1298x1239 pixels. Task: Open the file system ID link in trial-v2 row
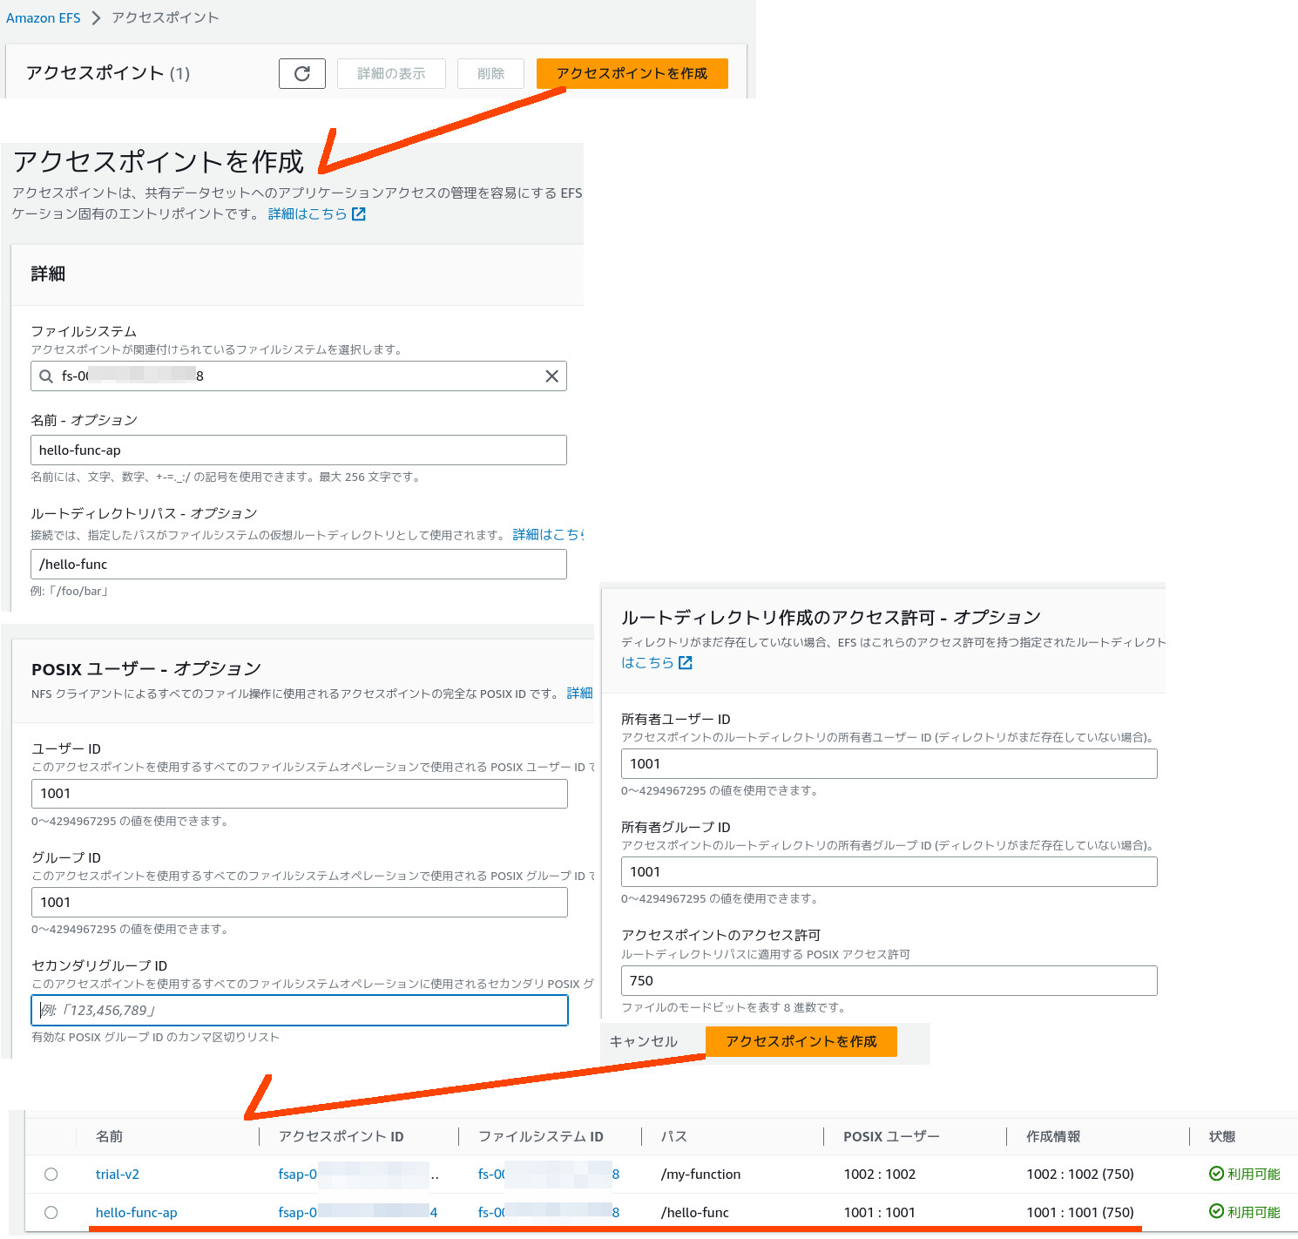[x=549, y=1175]
